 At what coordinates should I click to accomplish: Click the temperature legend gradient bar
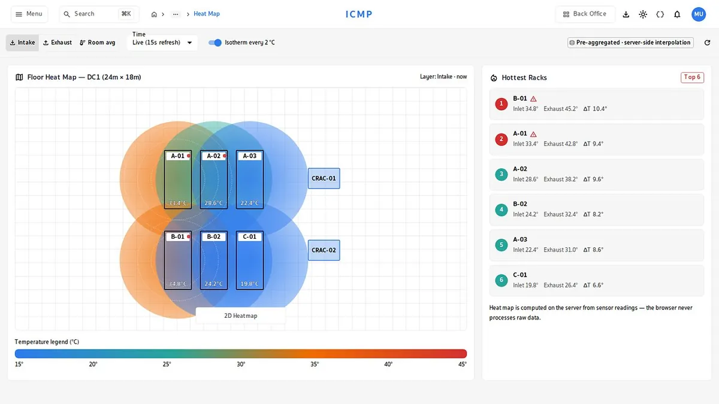pyautogui.click(x=240, y=354)
